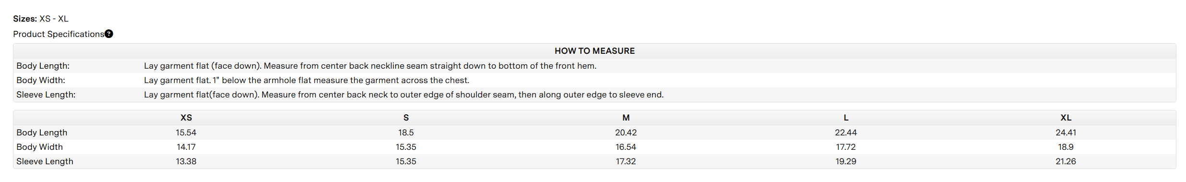Select the M size column header
This screenshot has height=182, width=1186.
pos(626,118)
